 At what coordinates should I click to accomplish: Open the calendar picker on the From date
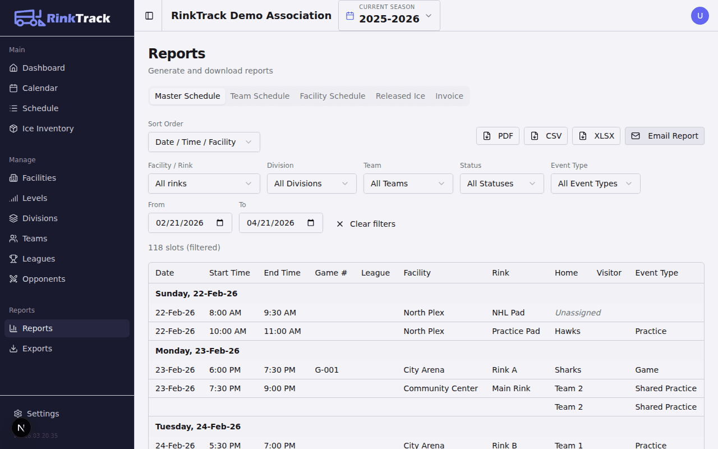pos(220,222)
